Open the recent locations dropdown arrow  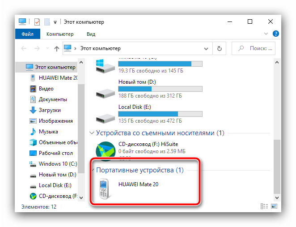47,48
